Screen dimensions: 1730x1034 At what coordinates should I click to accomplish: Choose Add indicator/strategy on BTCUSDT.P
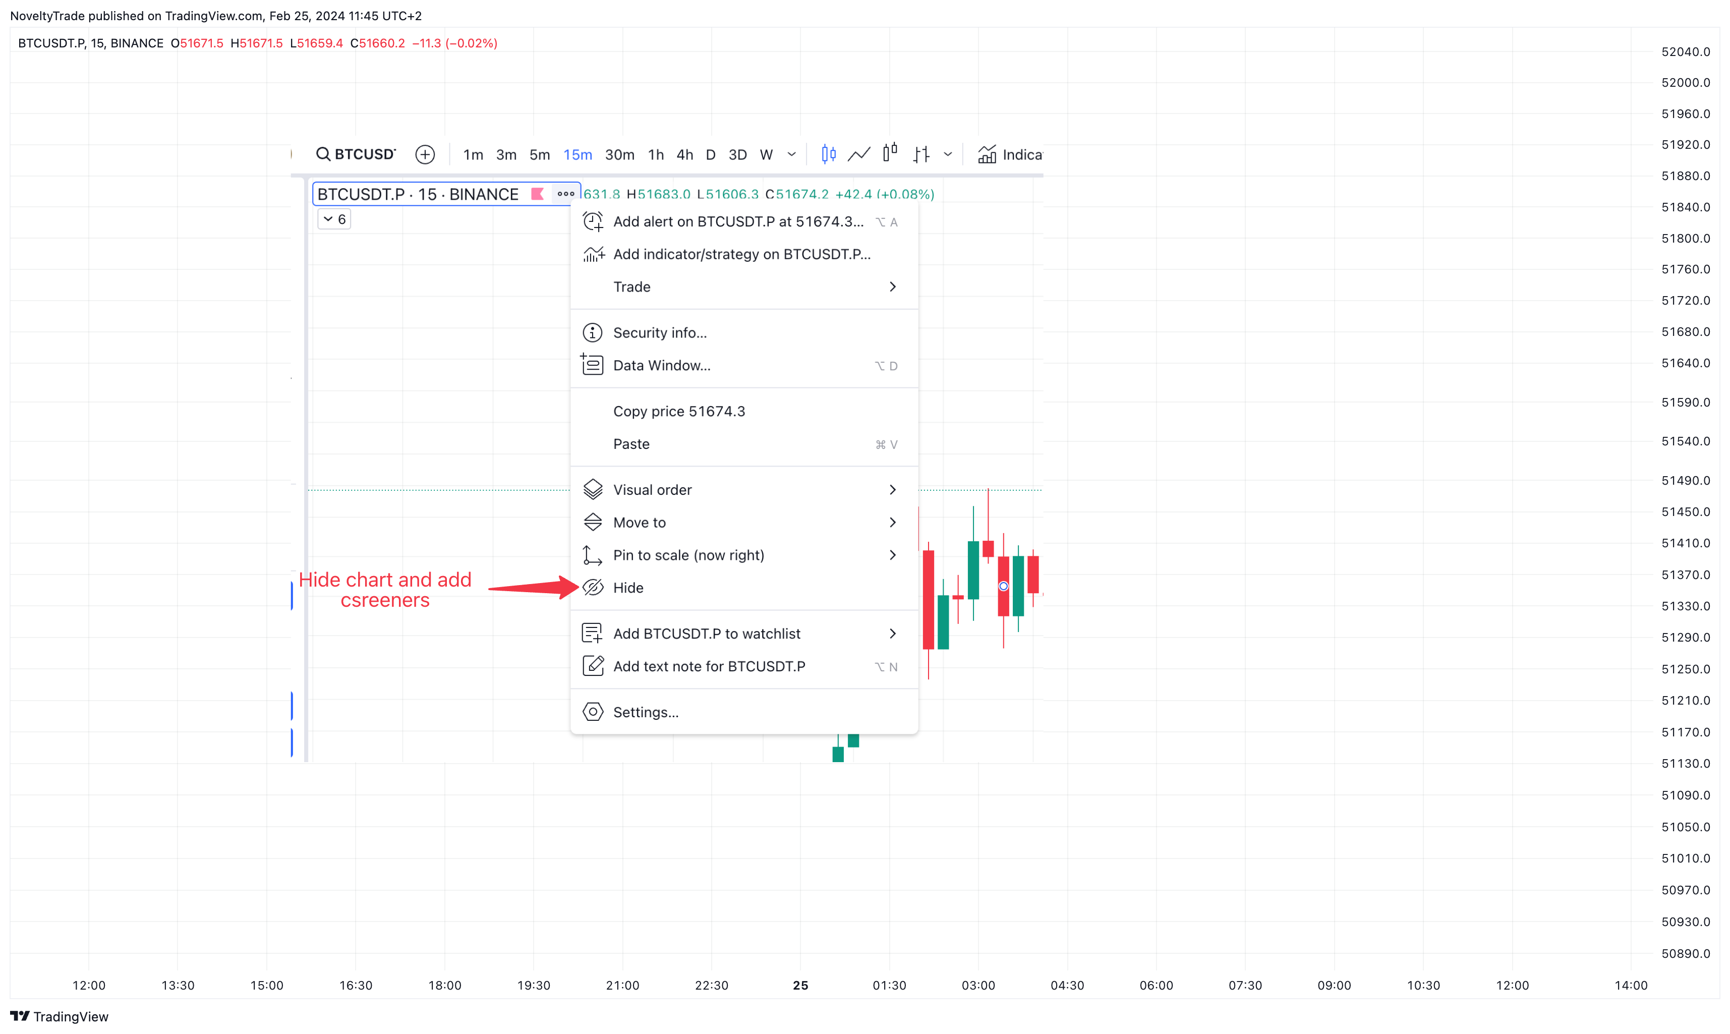(x=744, y=254)
